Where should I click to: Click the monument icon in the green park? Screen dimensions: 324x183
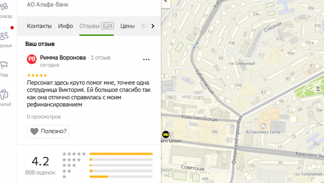click(x=318, y=89)
